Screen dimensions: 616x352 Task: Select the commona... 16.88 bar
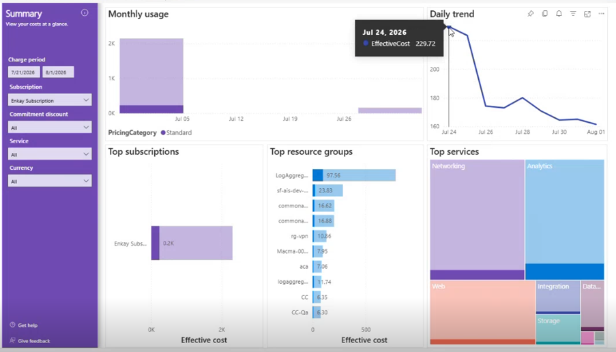(x=323, y=221)
